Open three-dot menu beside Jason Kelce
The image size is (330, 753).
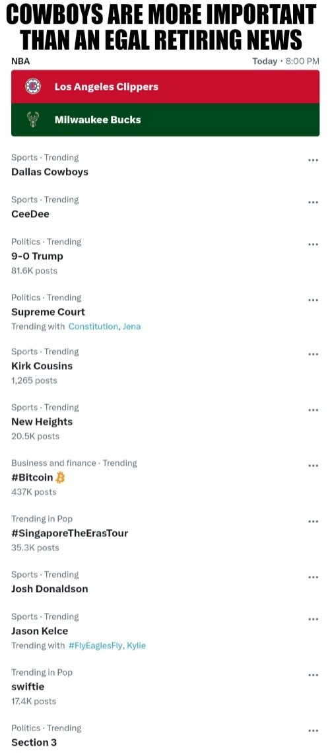(x=313, y=619)
